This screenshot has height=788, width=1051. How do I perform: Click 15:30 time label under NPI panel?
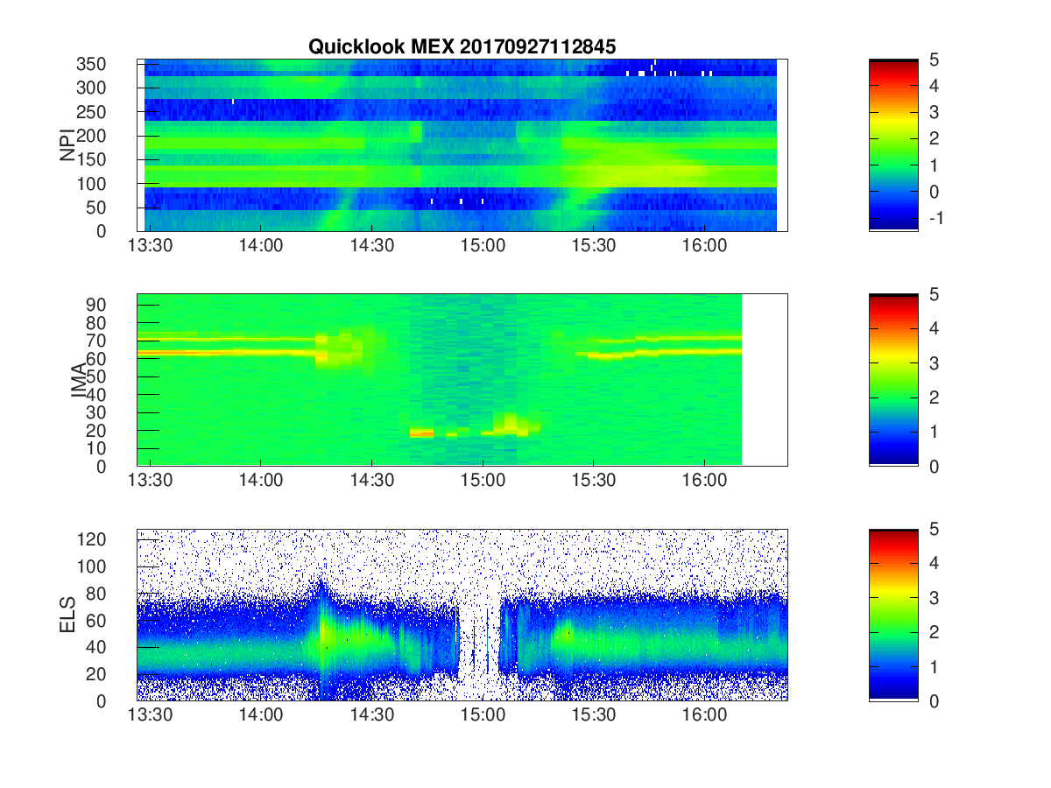593,247
